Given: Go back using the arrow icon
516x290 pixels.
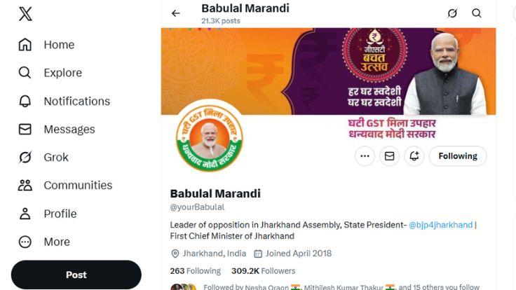Looking at the screenshot, I should point(176,13).
